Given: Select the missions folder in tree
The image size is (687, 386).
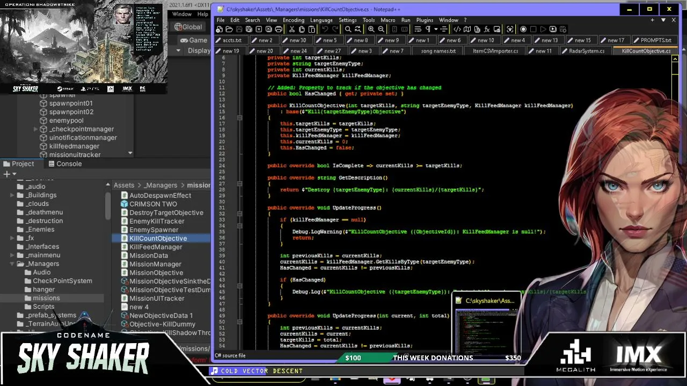Looking at the screenshot, I should pos(46,298).
